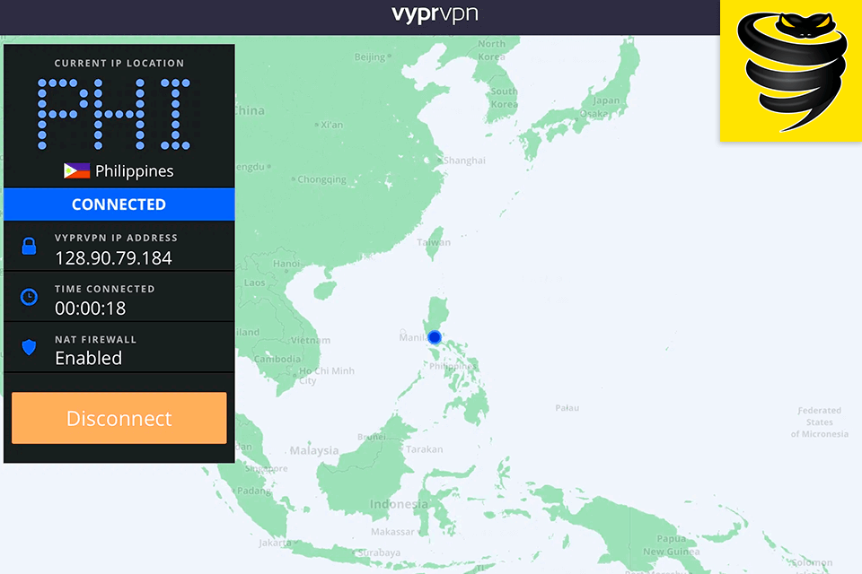Click the Malaysia label on the map
This screenshot has height=574, width=862.
click(314, 450)
